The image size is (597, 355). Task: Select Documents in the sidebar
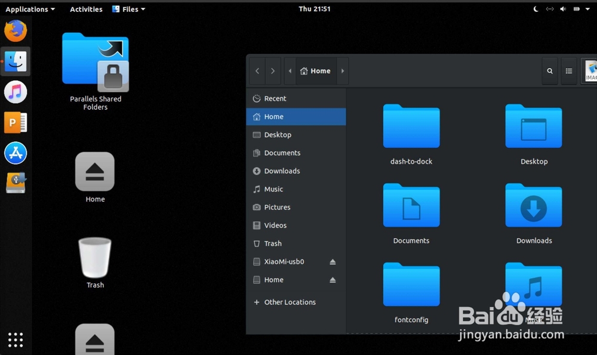[296, 153]
